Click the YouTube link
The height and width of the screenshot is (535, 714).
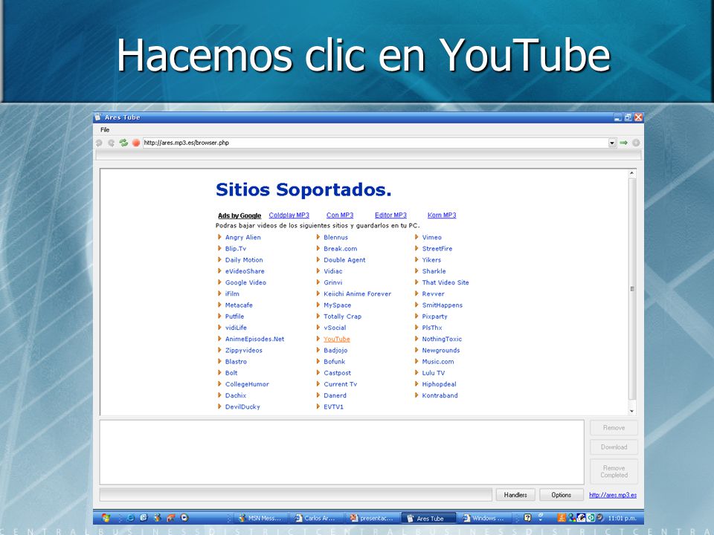[x=337, y=340]
